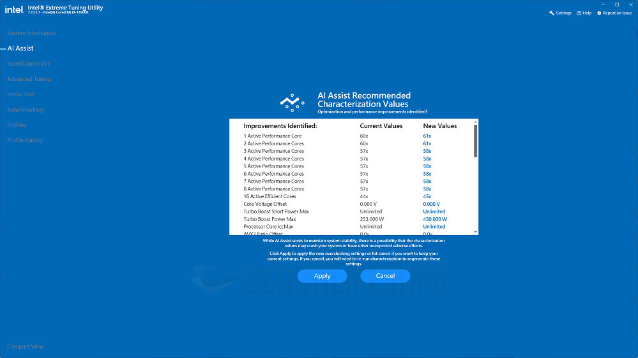The height and width of the screenshot is (358, 638).
Task: Click the 450.000 W new value
Action: 435,219
